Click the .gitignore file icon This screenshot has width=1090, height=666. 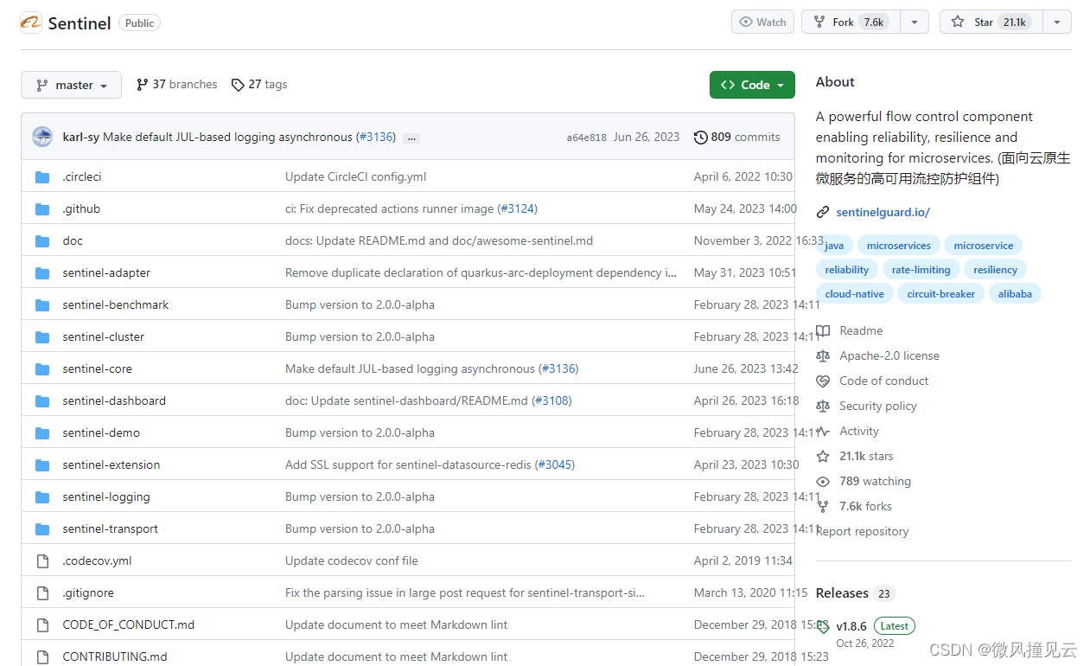pyautogui.click(x=42, y=593)
